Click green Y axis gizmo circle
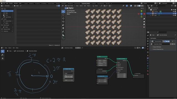 coord(141,11)
